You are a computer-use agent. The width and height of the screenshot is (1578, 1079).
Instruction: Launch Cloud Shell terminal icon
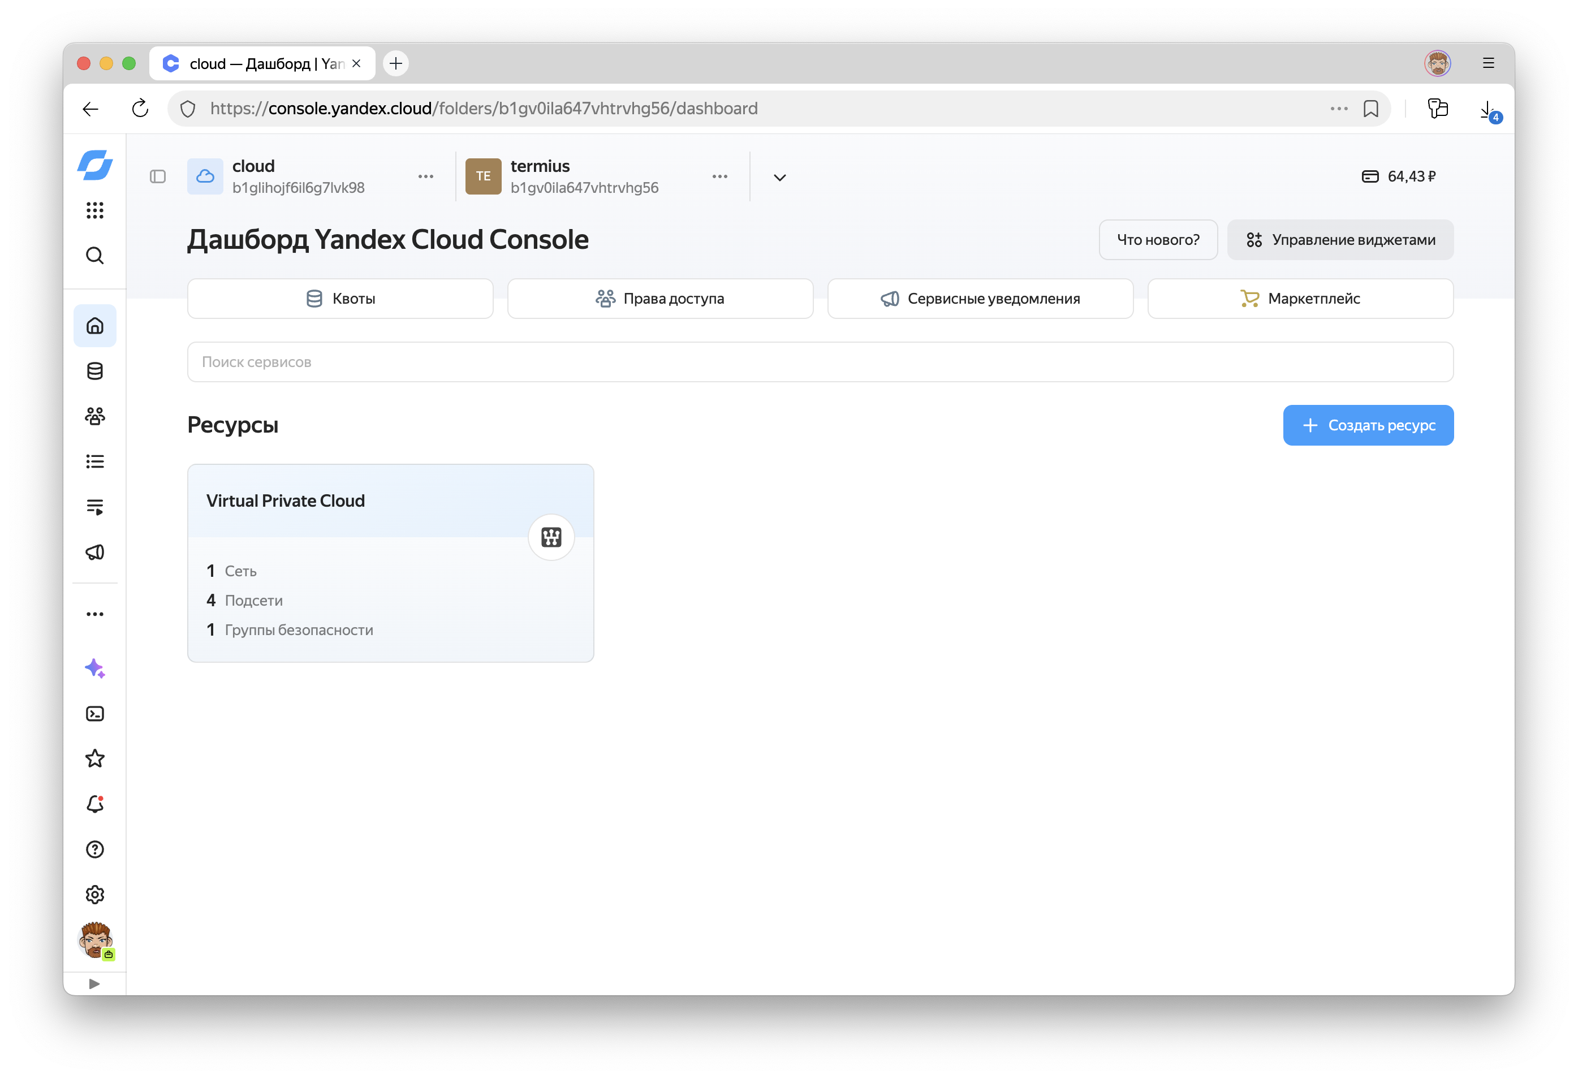(x=95, y=714)
